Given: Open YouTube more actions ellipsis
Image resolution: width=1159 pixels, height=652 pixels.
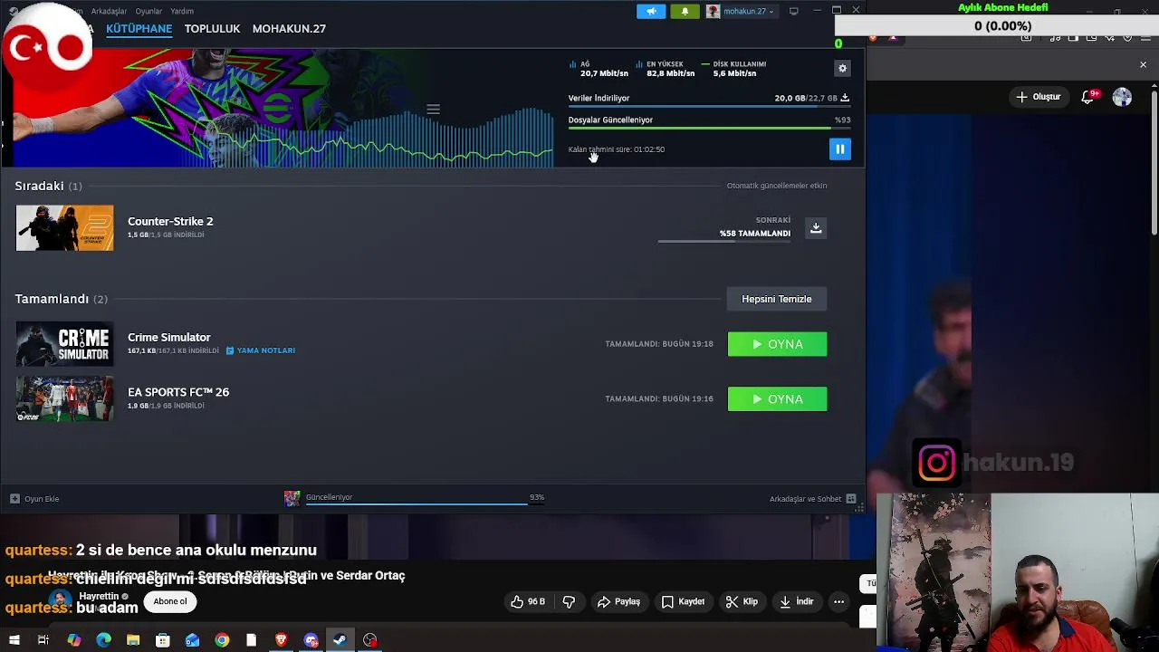Looking at the screenshot, I should click(x=838, y=601).
